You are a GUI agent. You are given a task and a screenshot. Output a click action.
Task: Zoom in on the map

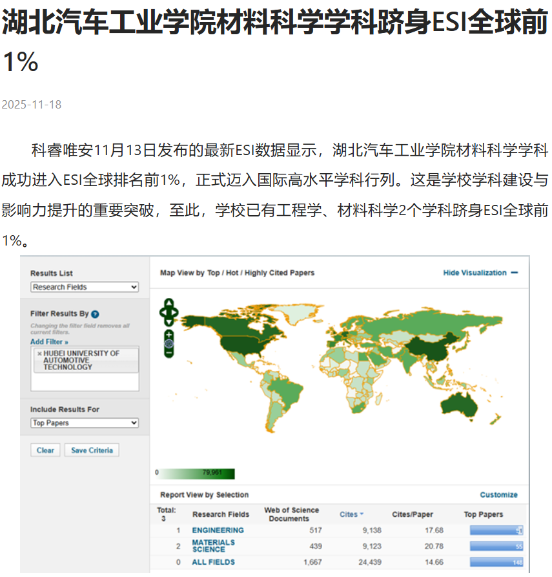coord(169,335)
